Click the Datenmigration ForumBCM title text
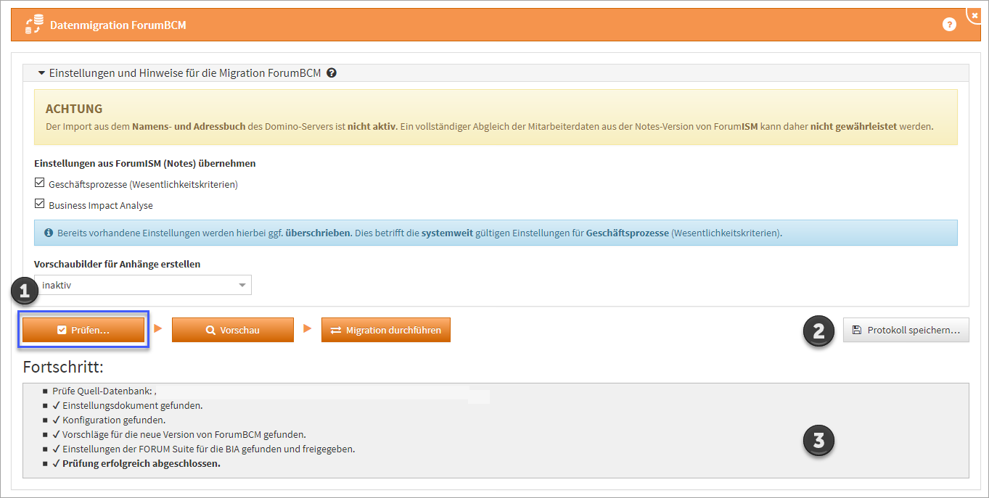Screen dimensions: 989x498 (x=118, y=25)
